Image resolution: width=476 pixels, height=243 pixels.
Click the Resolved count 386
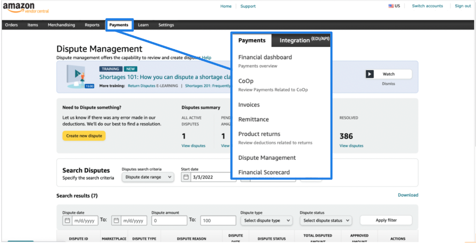[x=346, y=136]
